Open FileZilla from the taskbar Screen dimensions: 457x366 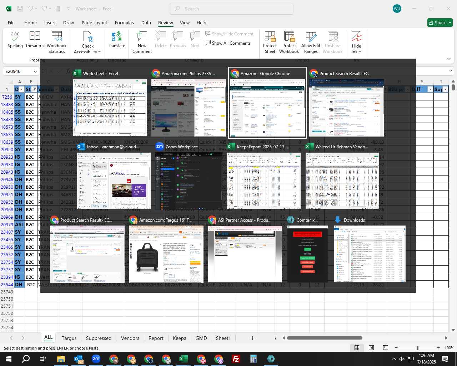pos(236,359)
